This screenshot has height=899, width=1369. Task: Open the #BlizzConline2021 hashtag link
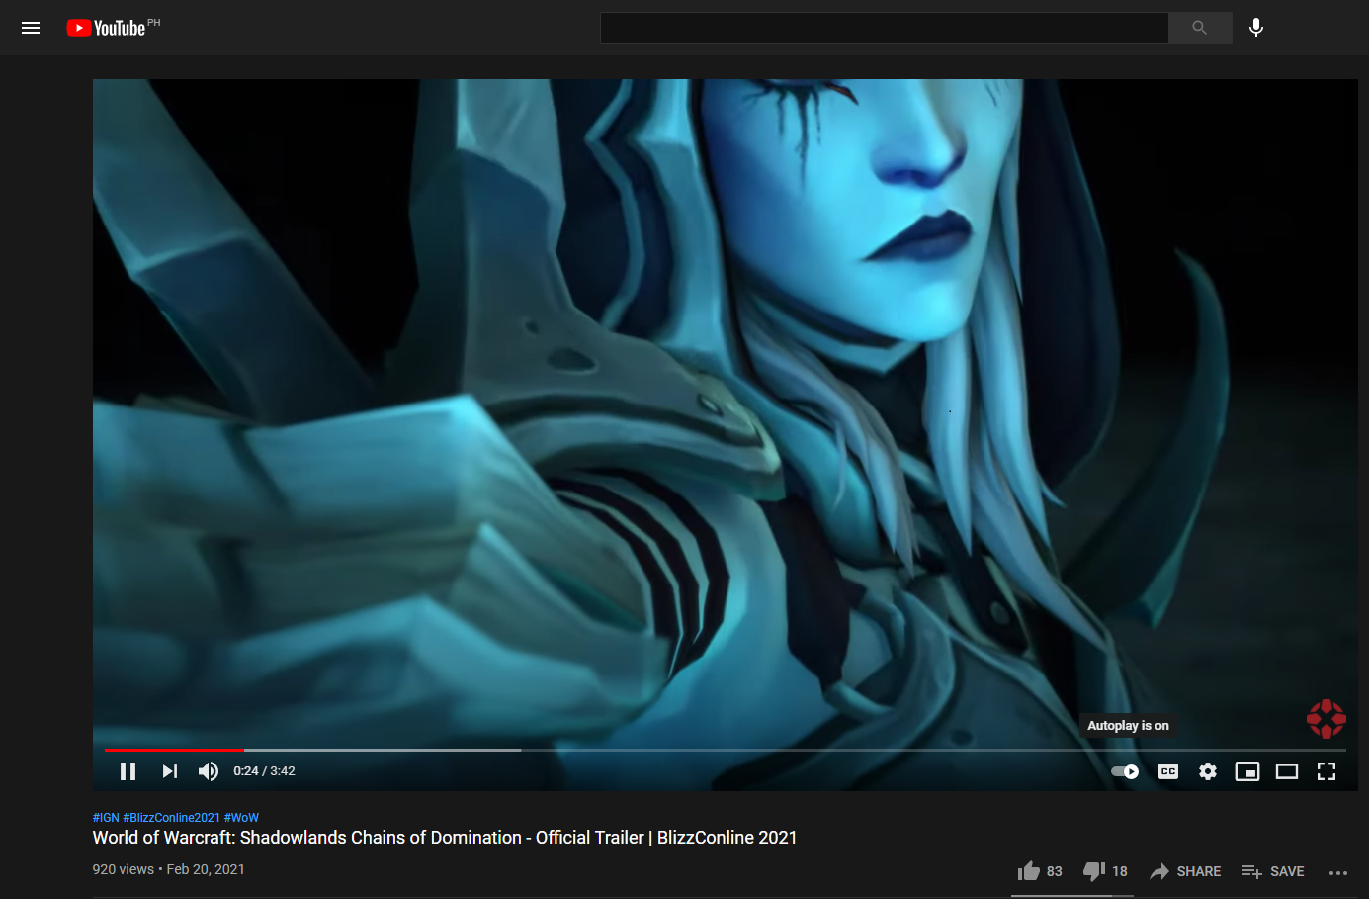pyautogui.click(x=172, y=818)
